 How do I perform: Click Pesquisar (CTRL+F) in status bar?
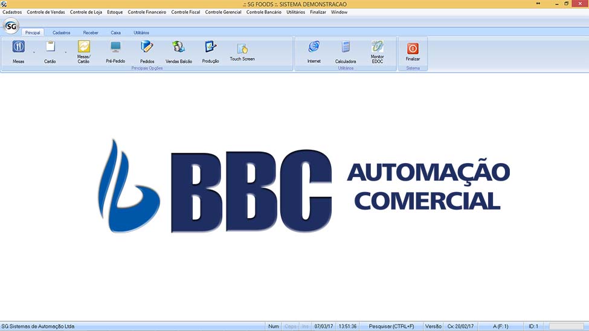(x=392, y=326)
